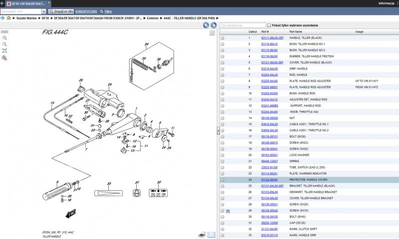
Task: Open the VIN input dropdown arrow
Action: 44,11
